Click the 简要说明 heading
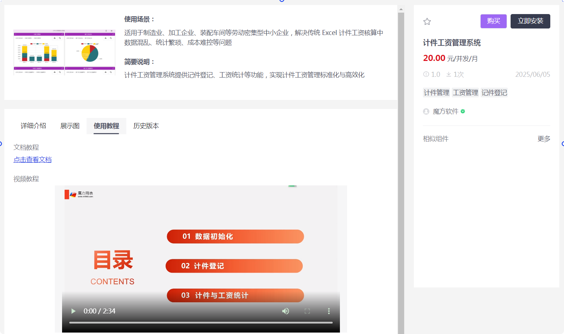 (139, 62)
